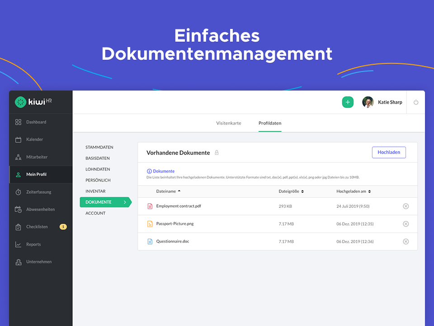Select Mein Profil in sidebar

(x=41, y=174)
